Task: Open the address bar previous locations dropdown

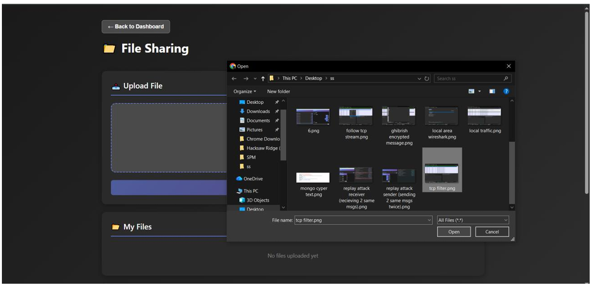Action: point(419,79)
